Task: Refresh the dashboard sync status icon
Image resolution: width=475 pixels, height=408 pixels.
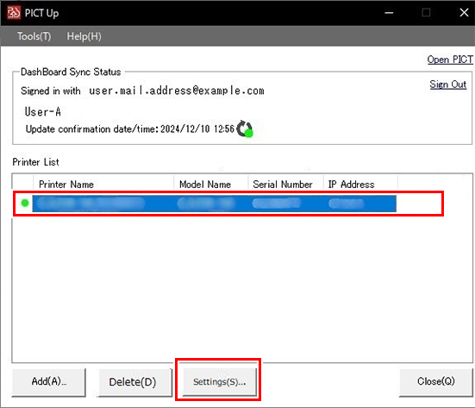Action: [x=245, y=129]
